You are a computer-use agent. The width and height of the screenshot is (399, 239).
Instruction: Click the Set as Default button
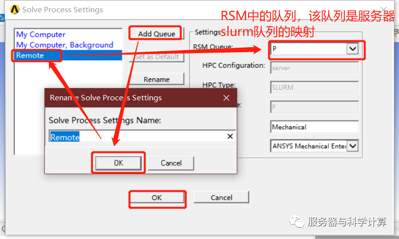tap(156, 57)
